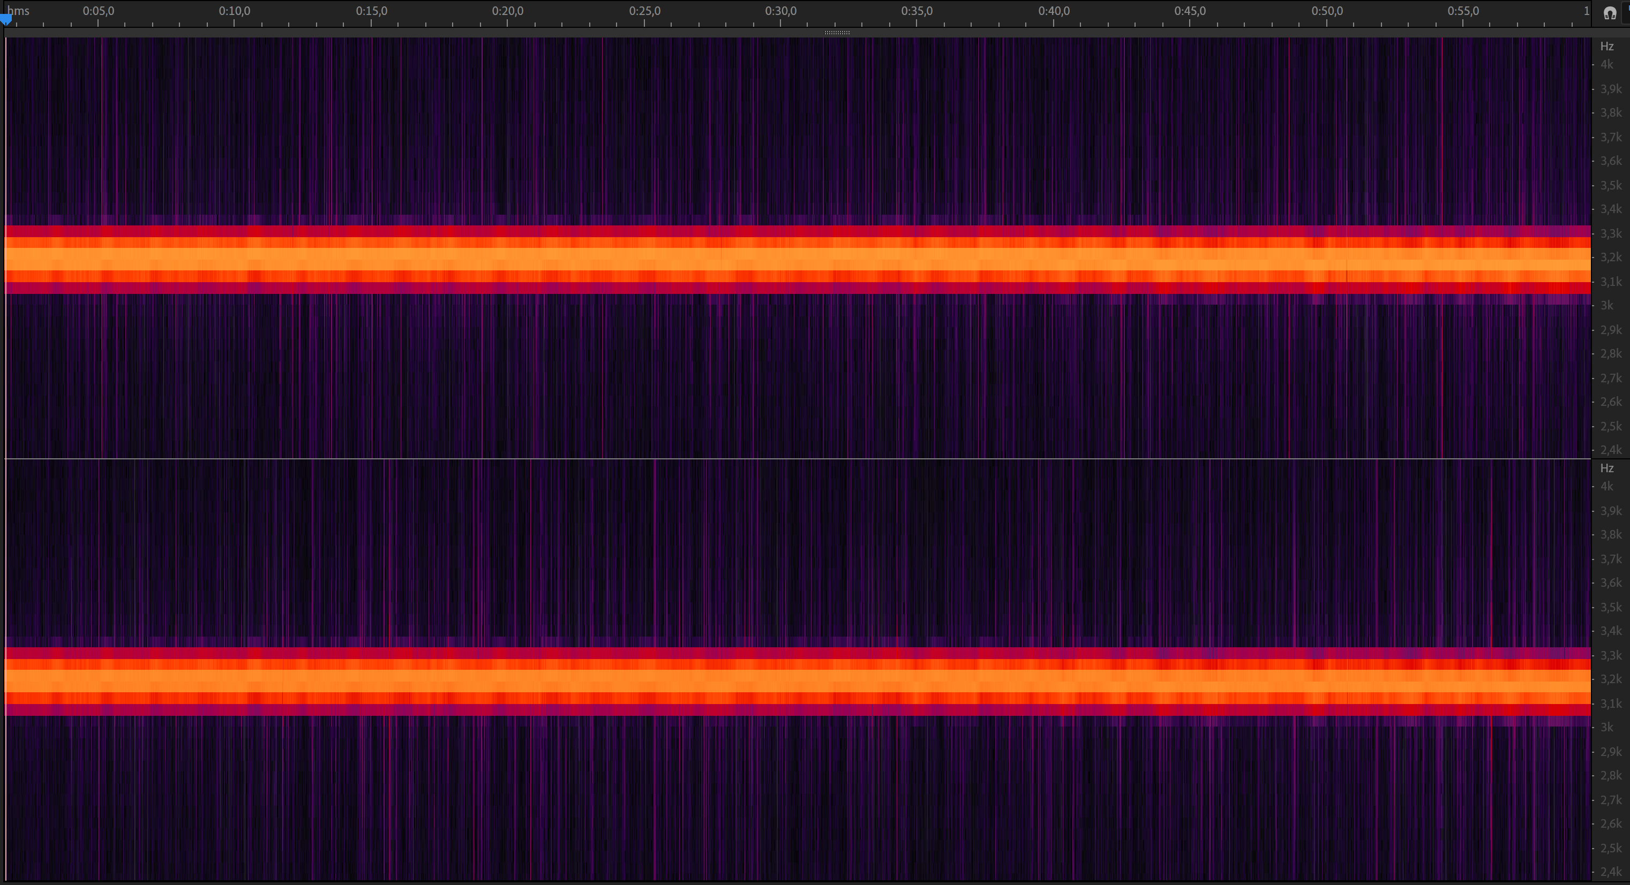Click the 3k mark on the bottom frequency scale
The image size is (1630, 885).
click(1606, 728)
